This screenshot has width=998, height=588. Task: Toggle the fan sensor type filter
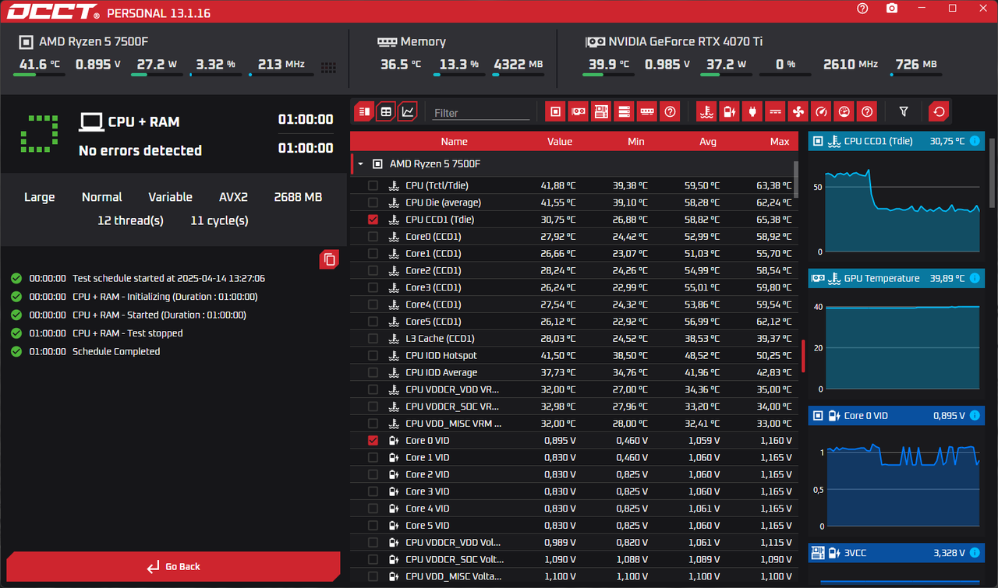(798, 111)
